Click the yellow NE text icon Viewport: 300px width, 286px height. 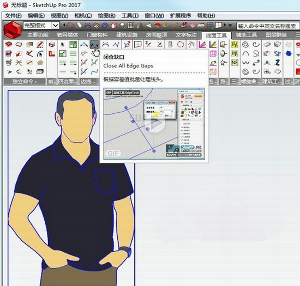[x=235, y=63]
